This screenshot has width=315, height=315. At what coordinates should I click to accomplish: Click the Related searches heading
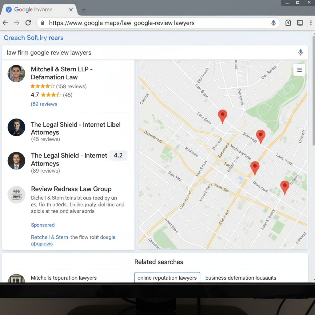158,262
